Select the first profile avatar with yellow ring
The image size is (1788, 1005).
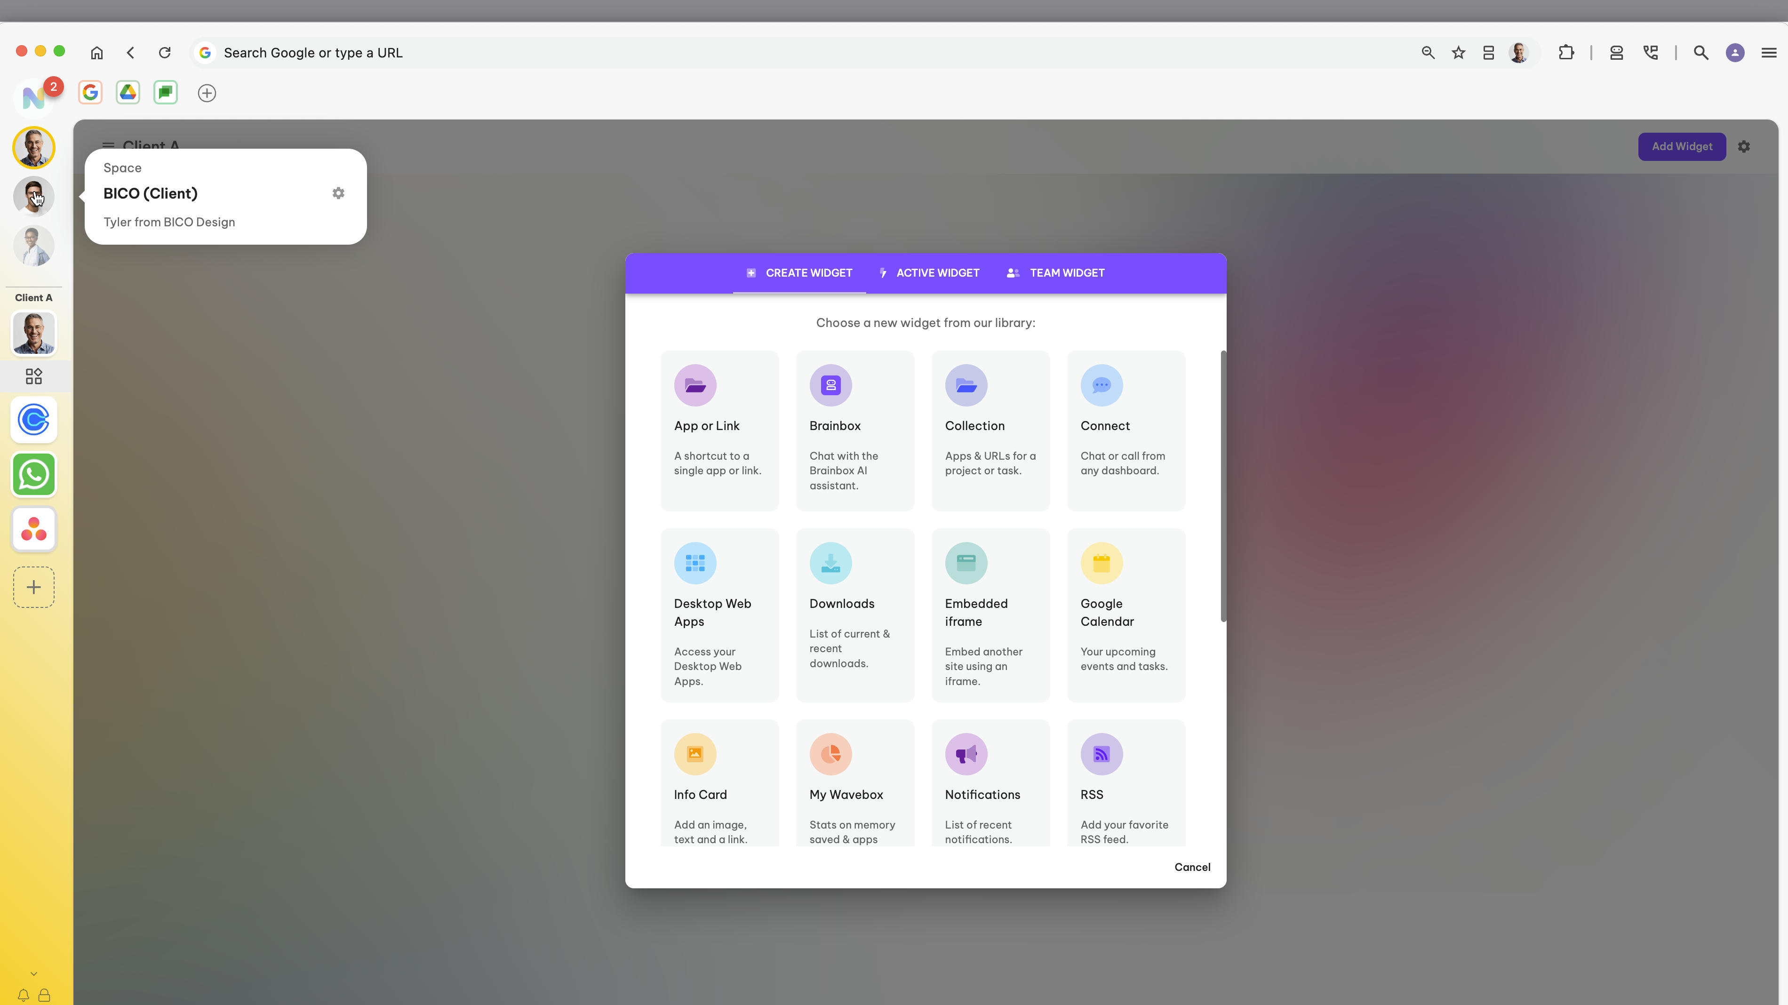coord(33,147)
